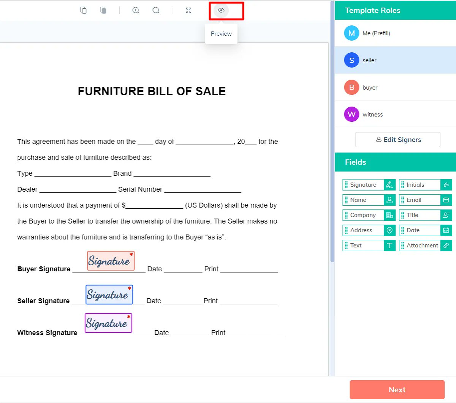Screen dimensions: 456x403
Task: Click the signature pen icon in Fields
Action: tap(389, 185)
